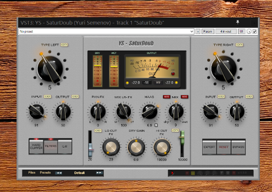Click the plus button beside the preset box
The height and width of the screenshot is (192, 272).
pyautogui.click(x=198, y=32)
